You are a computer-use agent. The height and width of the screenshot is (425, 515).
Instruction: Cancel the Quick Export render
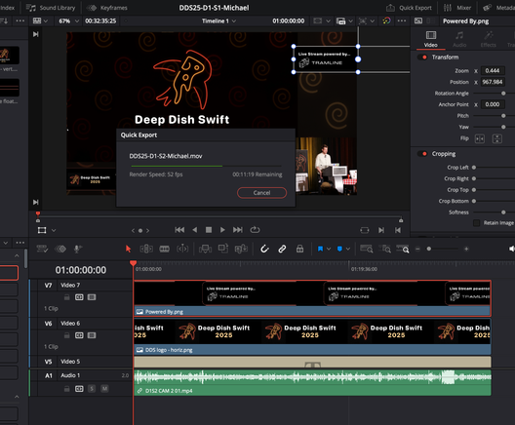tap(261, 193)
